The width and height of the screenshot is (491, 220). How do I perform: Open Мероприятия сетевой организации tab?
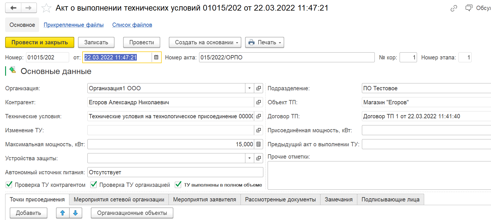[119, 199]
